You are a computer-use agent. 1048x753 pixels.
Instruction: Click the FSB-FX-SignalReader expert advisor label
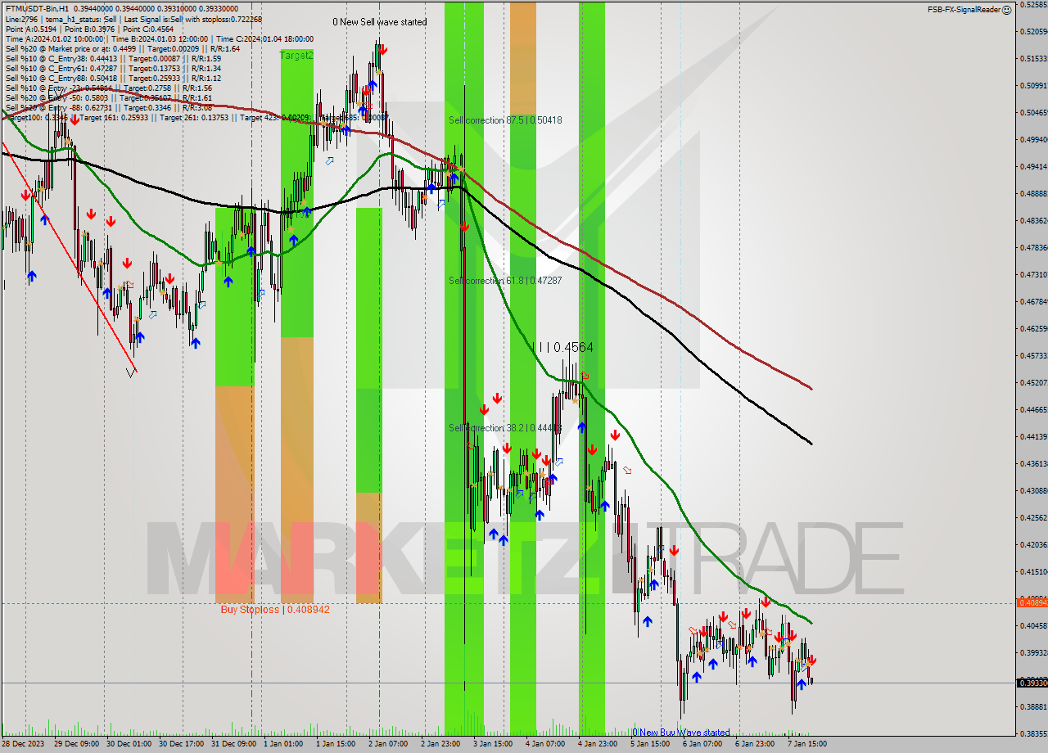pos(964,10)
